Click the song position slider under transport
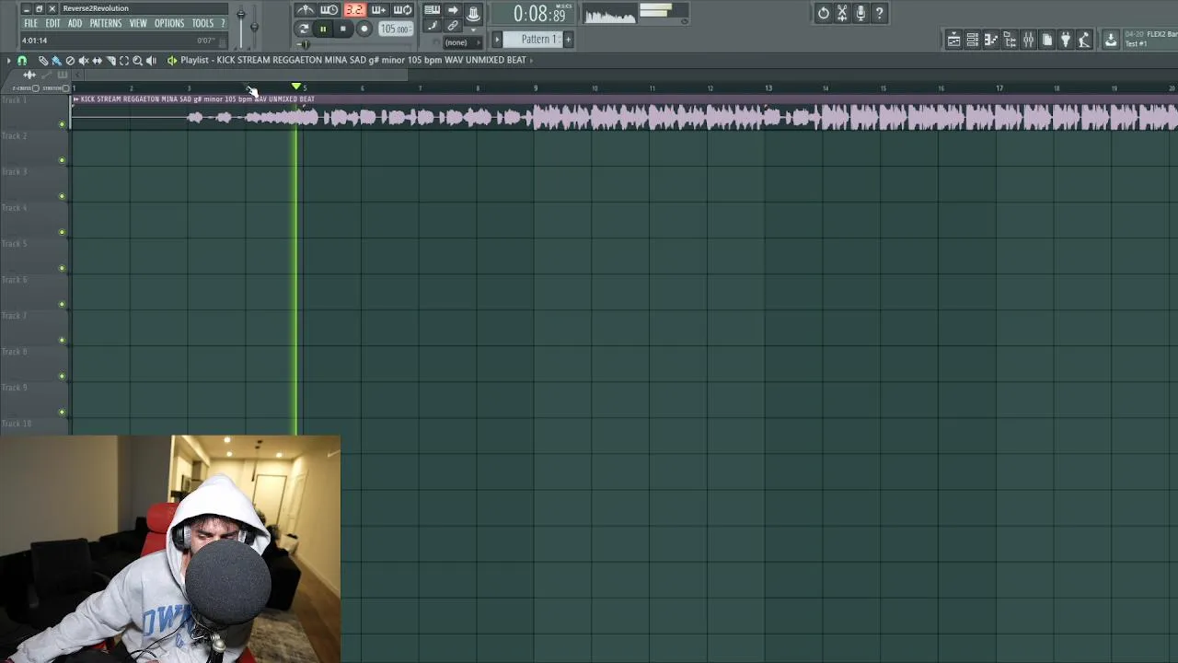This screenshot has height=663, width=1178. [x=352, y=44]
